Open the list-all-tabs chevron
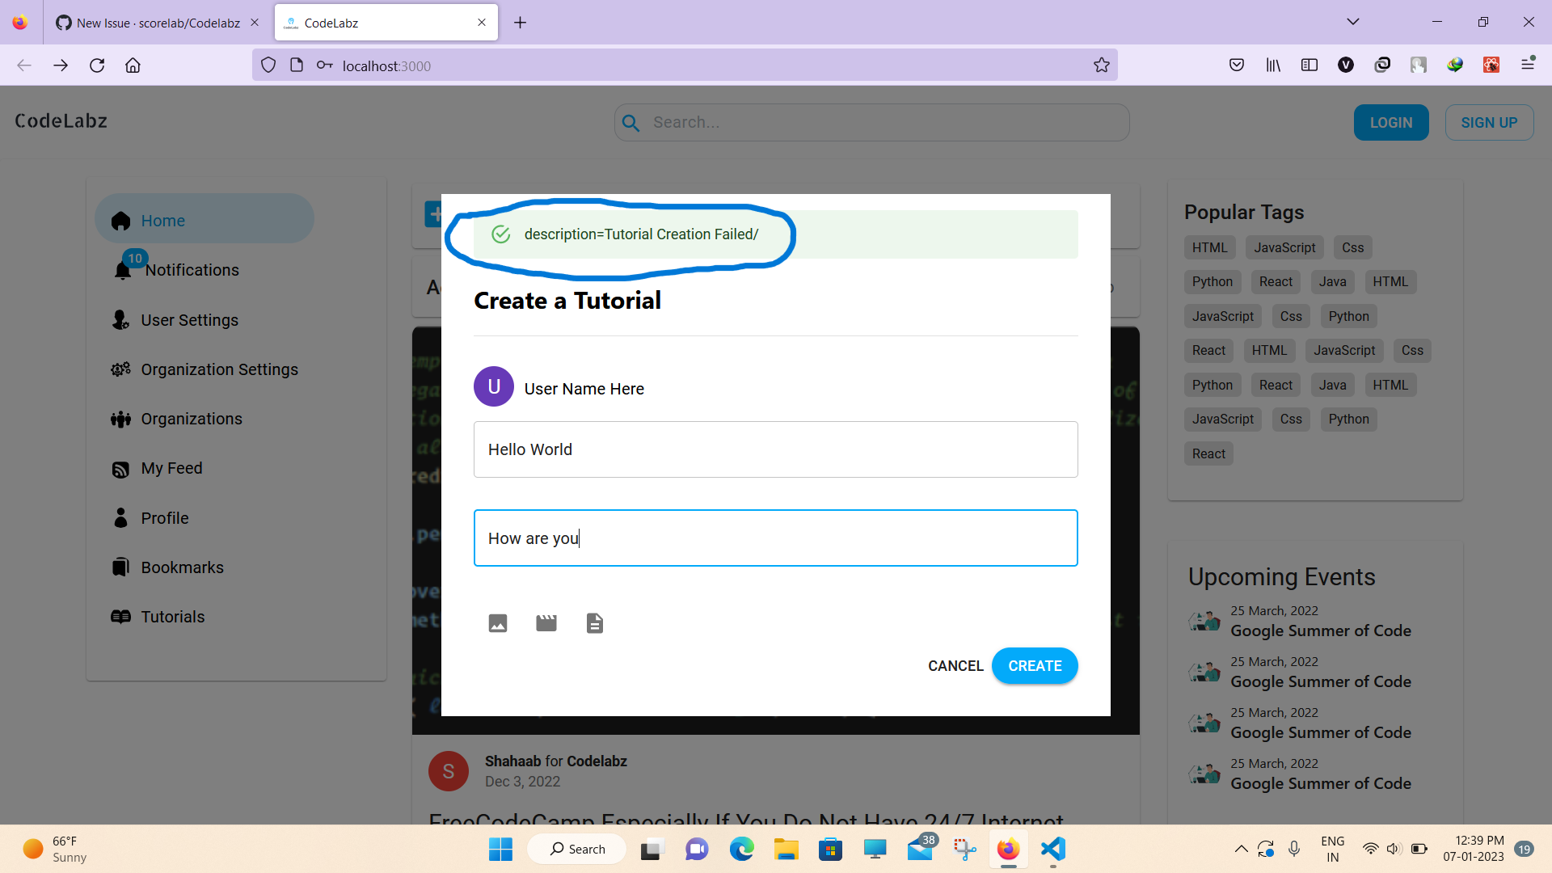1552x873 pixels. [1353, 22]
